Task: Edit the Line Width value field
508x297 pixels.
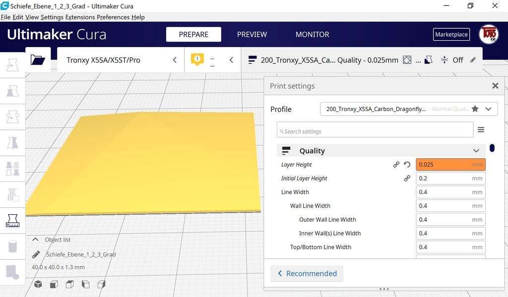Action: coord(450,192)
